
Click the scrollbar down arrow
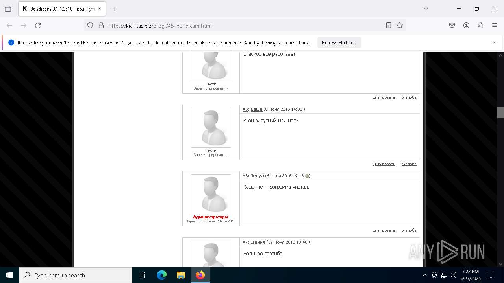(x=500, y=264)
